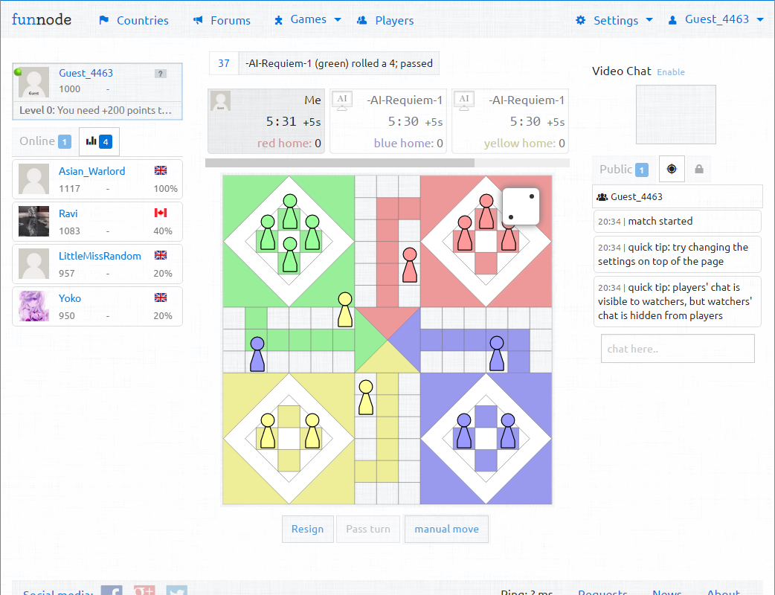Viewport: 775px width, 595px height.
Task: Select the left yellow pawn in yellow base
Action: 268,431
